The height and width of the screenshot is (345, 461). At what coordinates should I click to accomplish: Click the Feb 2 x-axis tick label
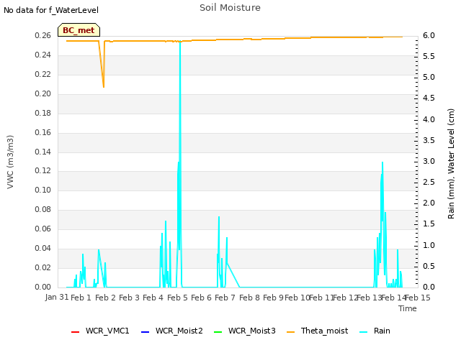pos(105,298)
